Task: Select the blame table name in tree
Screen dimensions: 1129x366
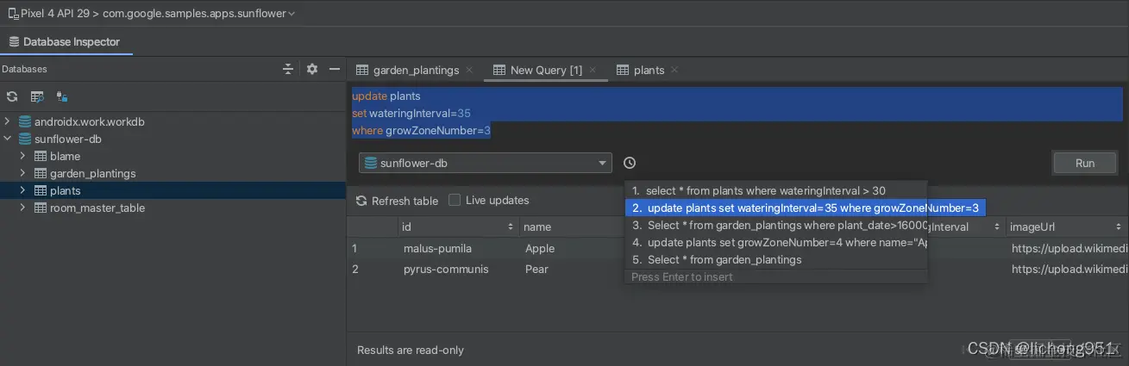Action: [65, 156]
